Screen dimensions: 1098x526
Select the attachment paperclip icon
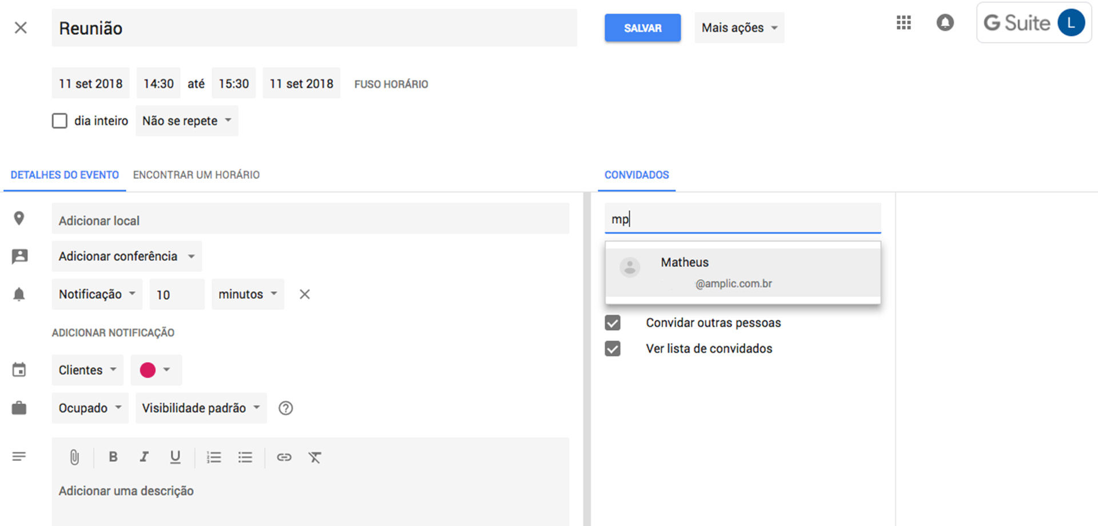click(x=74, y=457)
